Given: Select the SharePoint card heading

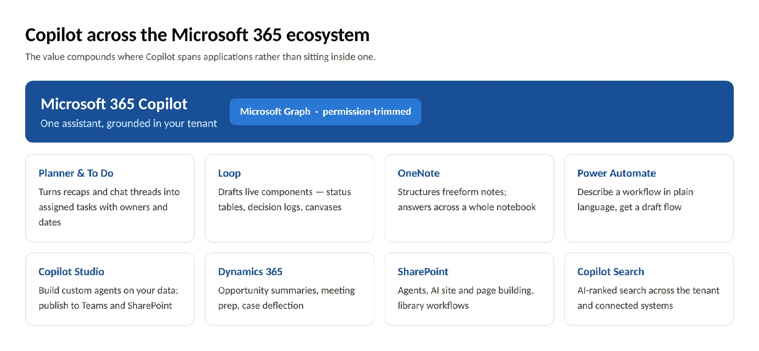Looking at the screenshot, I should 423,271.
